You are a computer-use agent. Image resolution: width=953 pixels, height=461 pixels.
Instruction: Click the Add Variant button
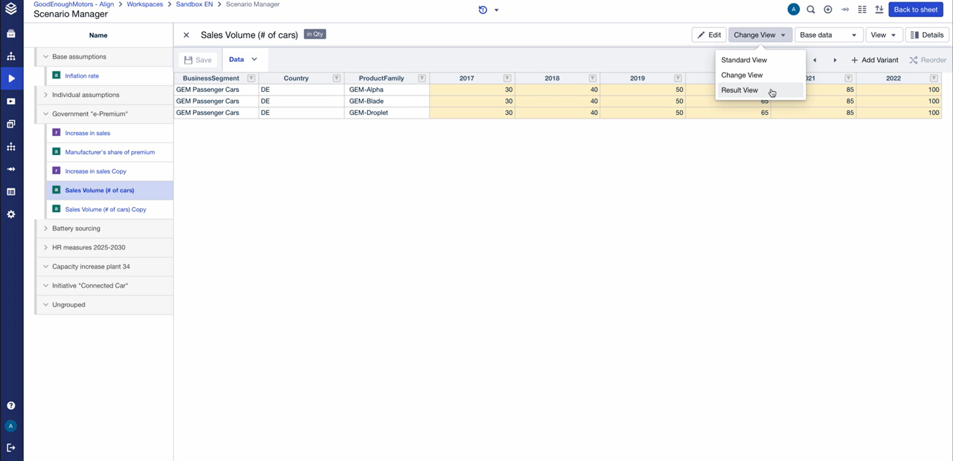[x=874, y=60]
